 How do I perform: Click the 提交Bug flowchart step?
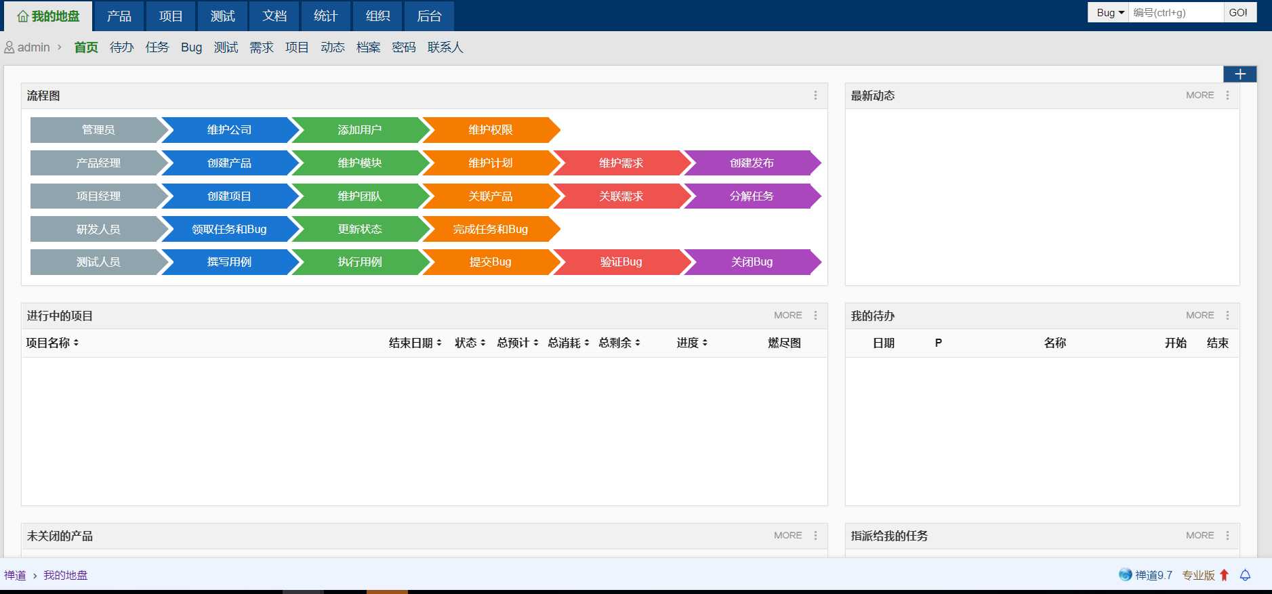[x=491, y=262]
